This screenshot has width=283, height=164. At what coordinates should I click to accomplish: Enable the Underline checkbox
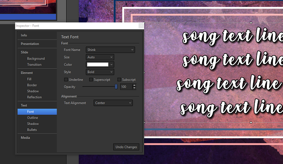66,80
